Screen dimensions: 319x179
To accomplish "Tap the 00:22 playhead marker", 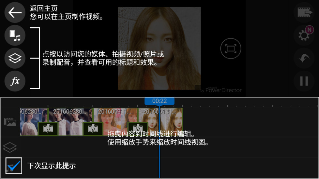I will click(159, 101).
